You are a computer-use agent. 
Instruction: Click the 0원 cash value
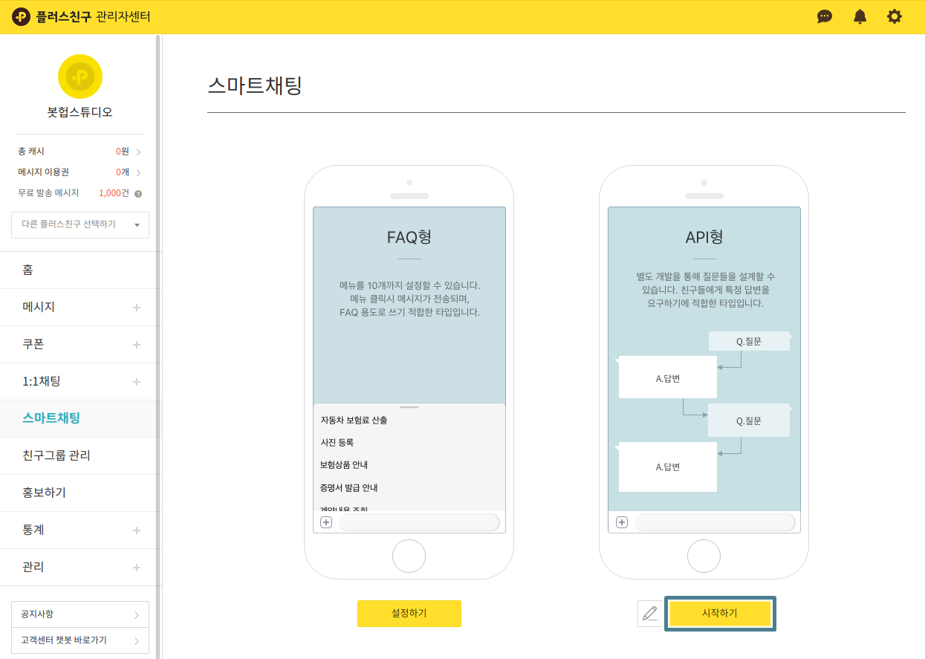[x=123, y=152]
